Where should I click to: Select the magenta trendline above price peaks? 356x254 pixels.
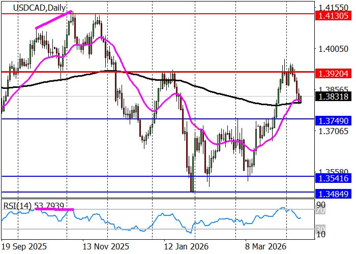53,20
